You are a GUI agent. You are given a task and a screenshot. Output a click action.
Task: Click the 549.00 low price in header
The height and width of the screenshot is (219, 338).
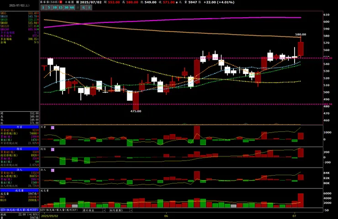pos(150,2)
